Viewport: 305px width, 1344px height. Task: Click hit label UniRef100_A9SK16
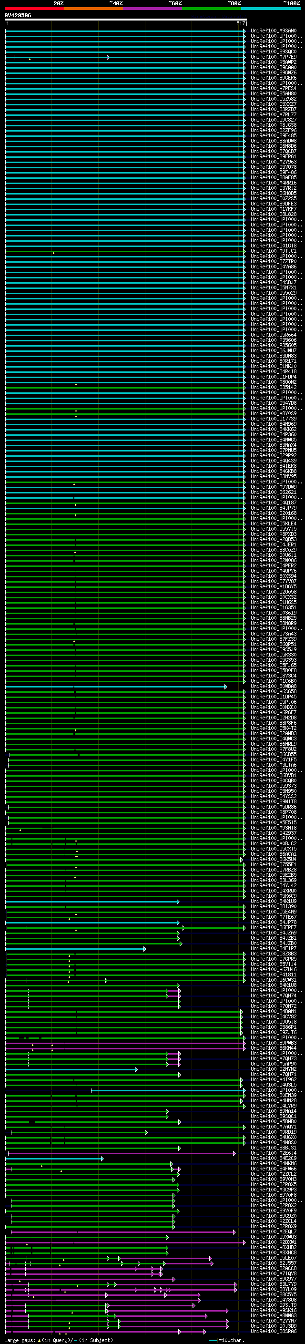[274, 1310]
